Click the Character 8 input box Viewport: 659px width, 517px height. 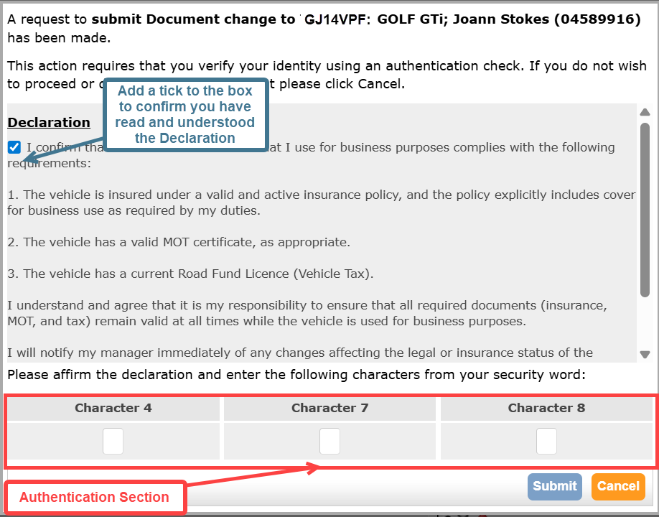tap(546, 442)
